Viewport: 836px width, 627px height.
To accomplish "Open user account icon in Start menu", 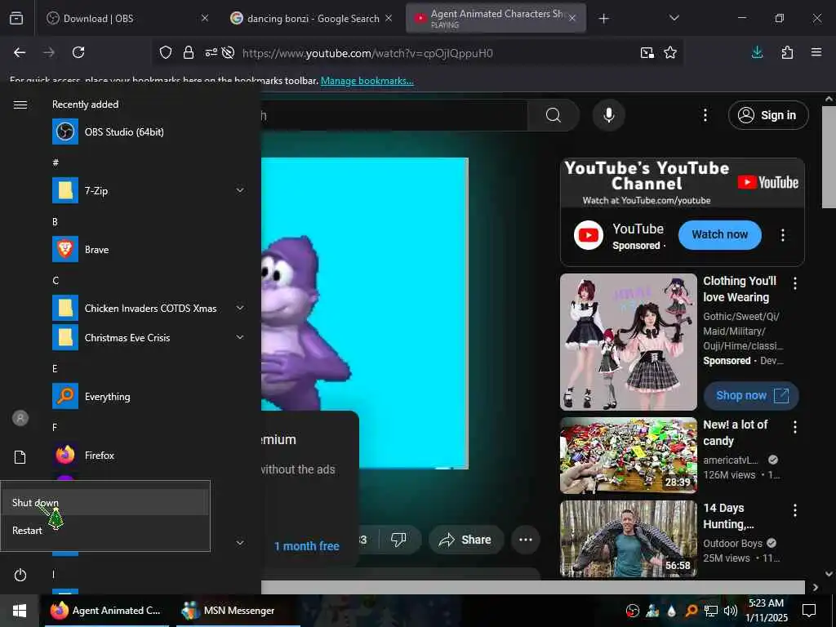I will pos(20,418).
